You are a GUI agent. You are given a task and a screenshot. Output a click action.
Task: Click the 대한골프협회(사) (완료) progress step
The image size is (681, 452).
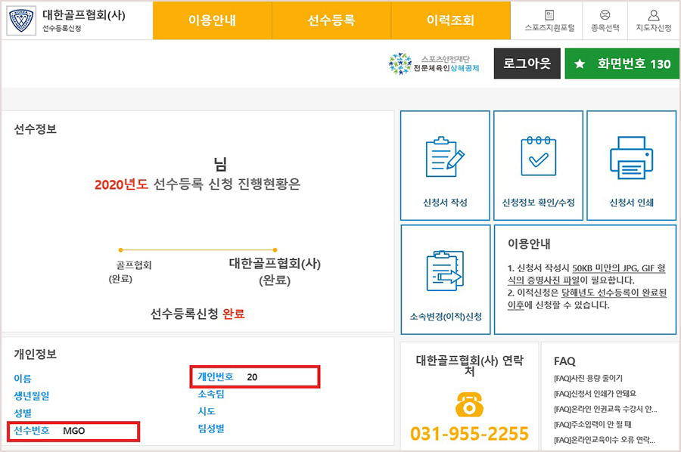click(275, 271)
